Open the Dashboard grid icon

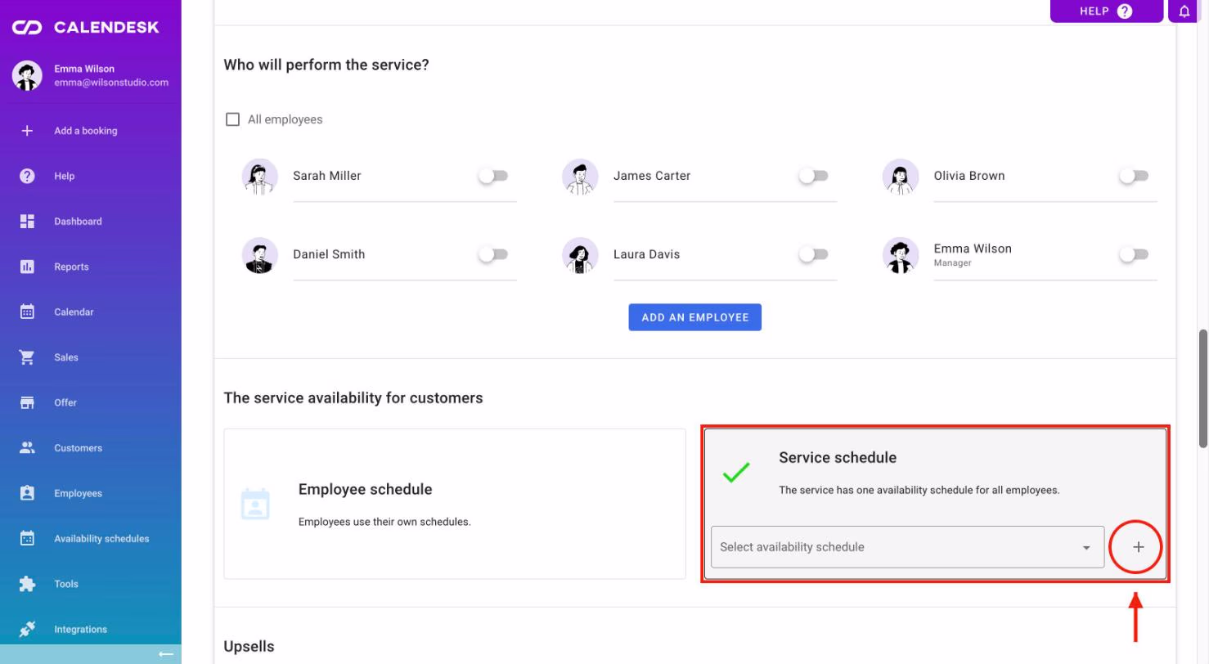(27, 222)
